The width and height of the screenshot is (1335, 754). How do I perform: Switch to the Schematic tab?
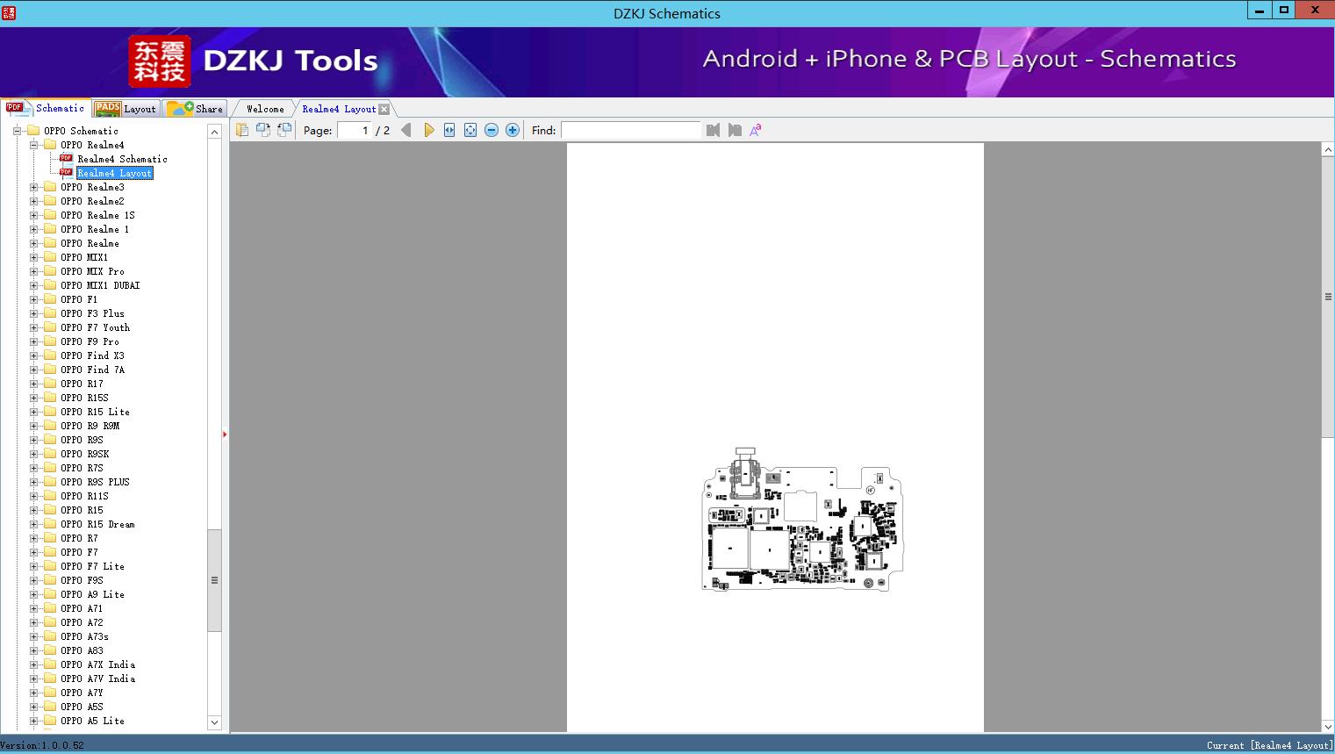point(46,108)
